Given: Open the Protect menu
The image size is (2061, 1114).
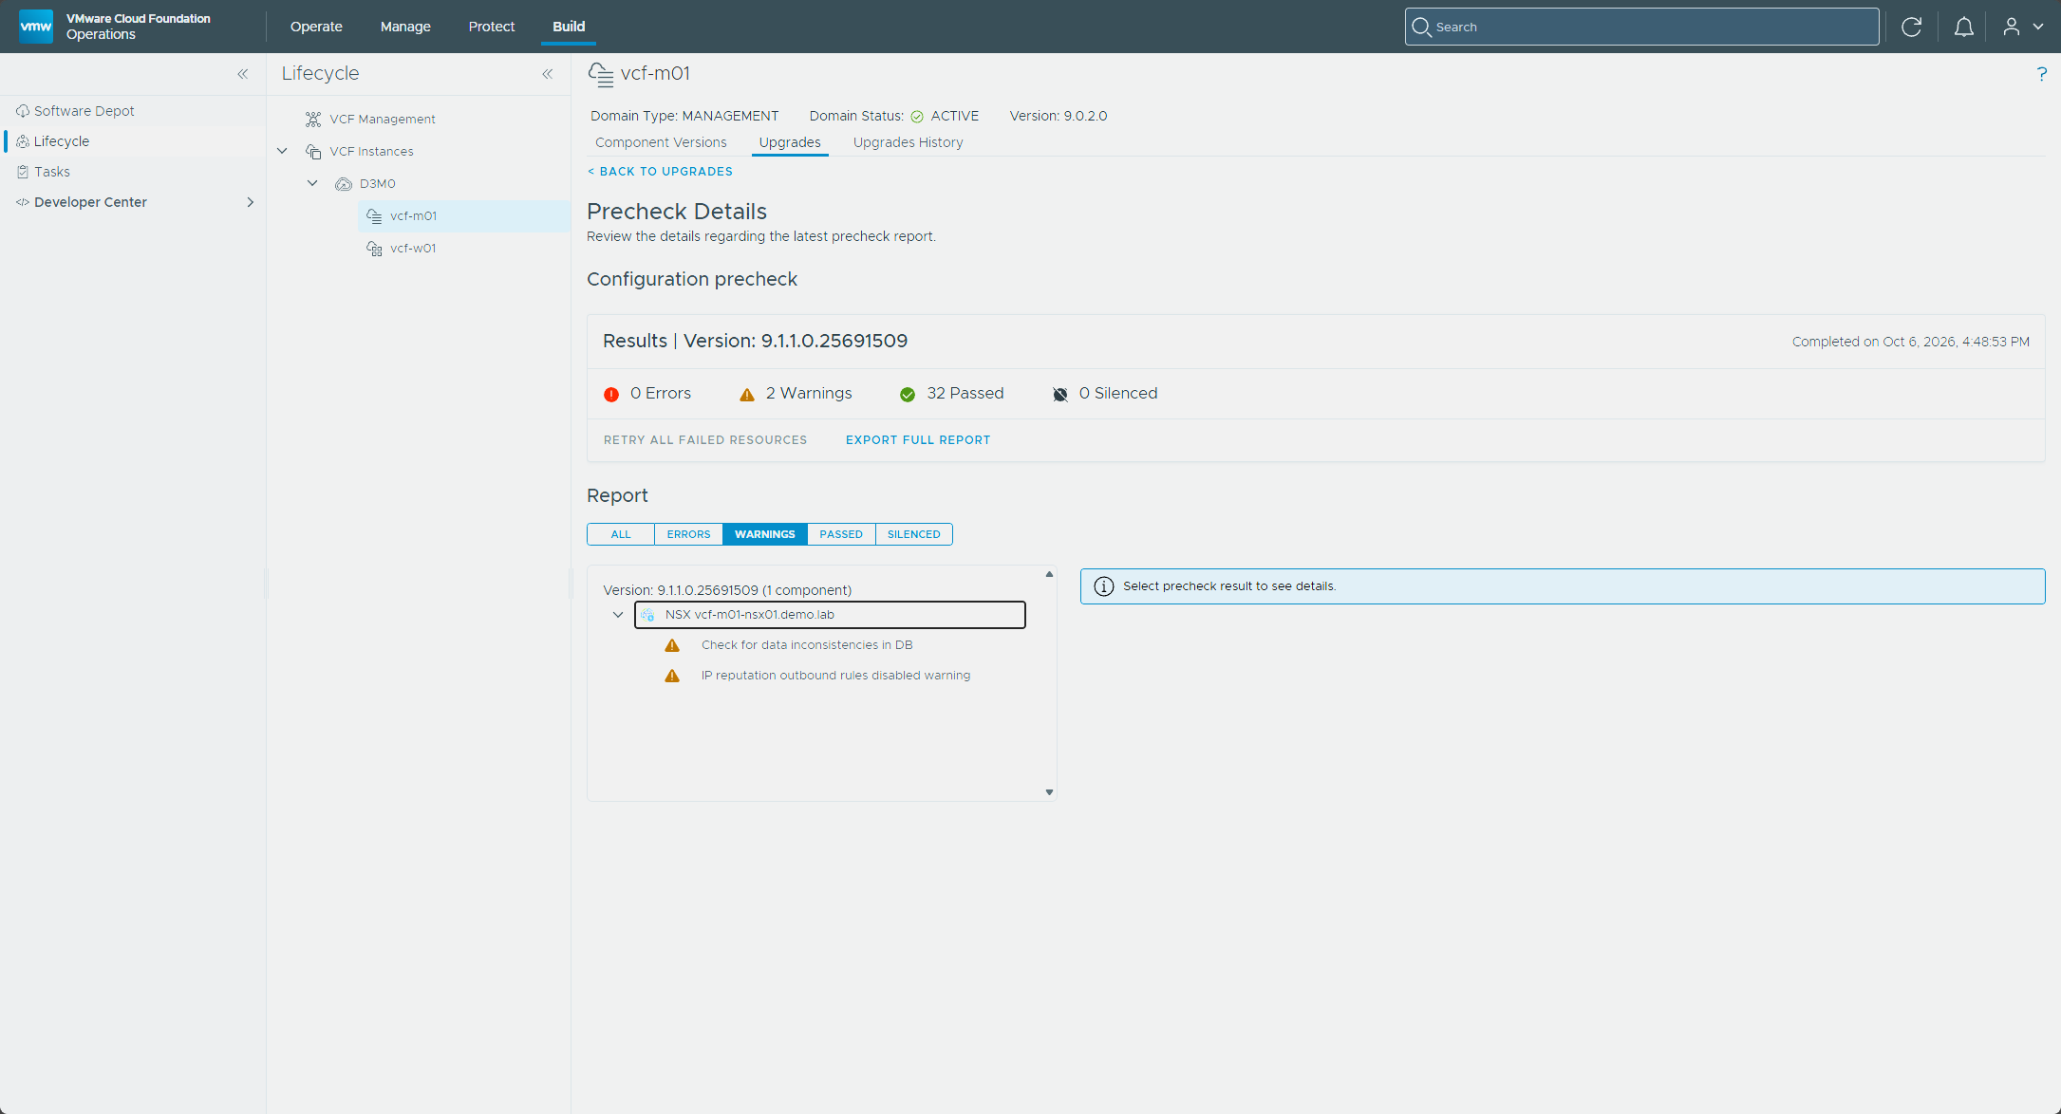Looking at the screenshot, I should point(492,27).
